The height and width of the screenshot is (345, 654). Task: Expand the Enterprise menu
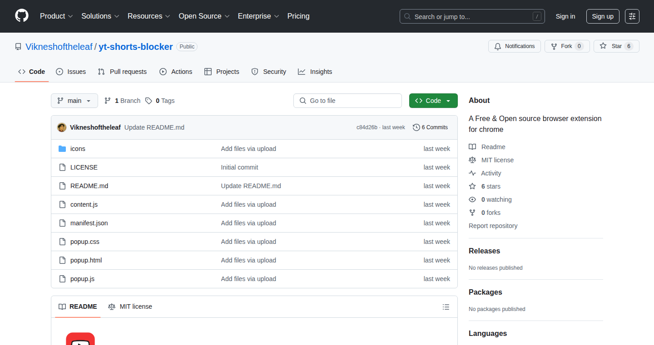click(258, 16)
